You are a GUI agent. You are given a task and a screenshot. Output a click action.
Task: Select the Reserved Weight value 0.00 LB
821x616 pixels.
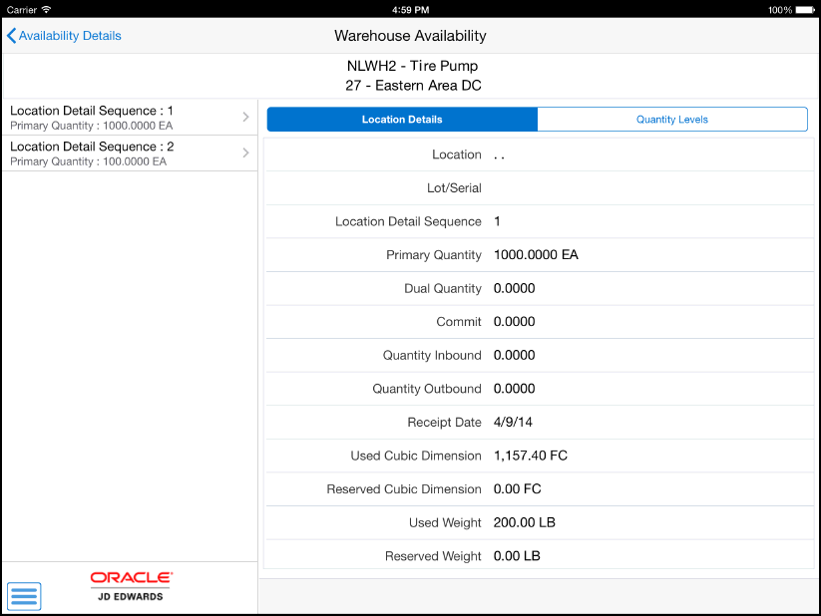517,556
